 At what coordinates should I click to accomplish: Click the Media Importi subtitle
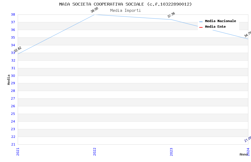point(125,11)
